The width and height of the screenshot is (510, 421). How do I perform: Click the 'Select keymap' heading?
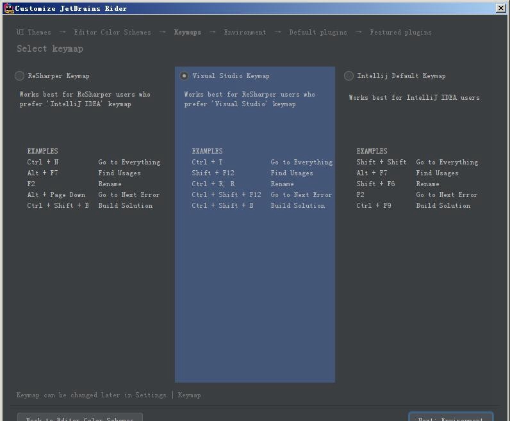pos(50,49)
